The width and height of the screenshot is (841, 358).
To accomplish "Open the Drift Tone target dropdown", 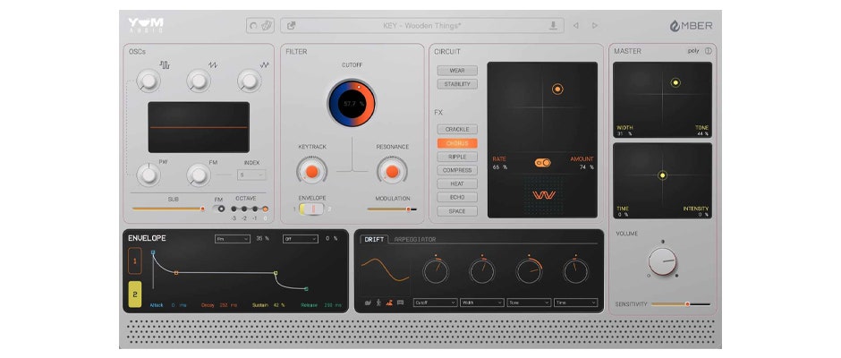I will pyautogui.click(x=530, y=303).
